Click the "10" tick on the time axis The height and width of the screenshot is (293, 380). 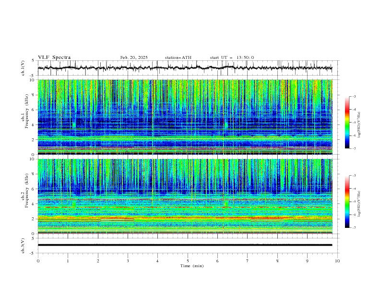(337, 261)
